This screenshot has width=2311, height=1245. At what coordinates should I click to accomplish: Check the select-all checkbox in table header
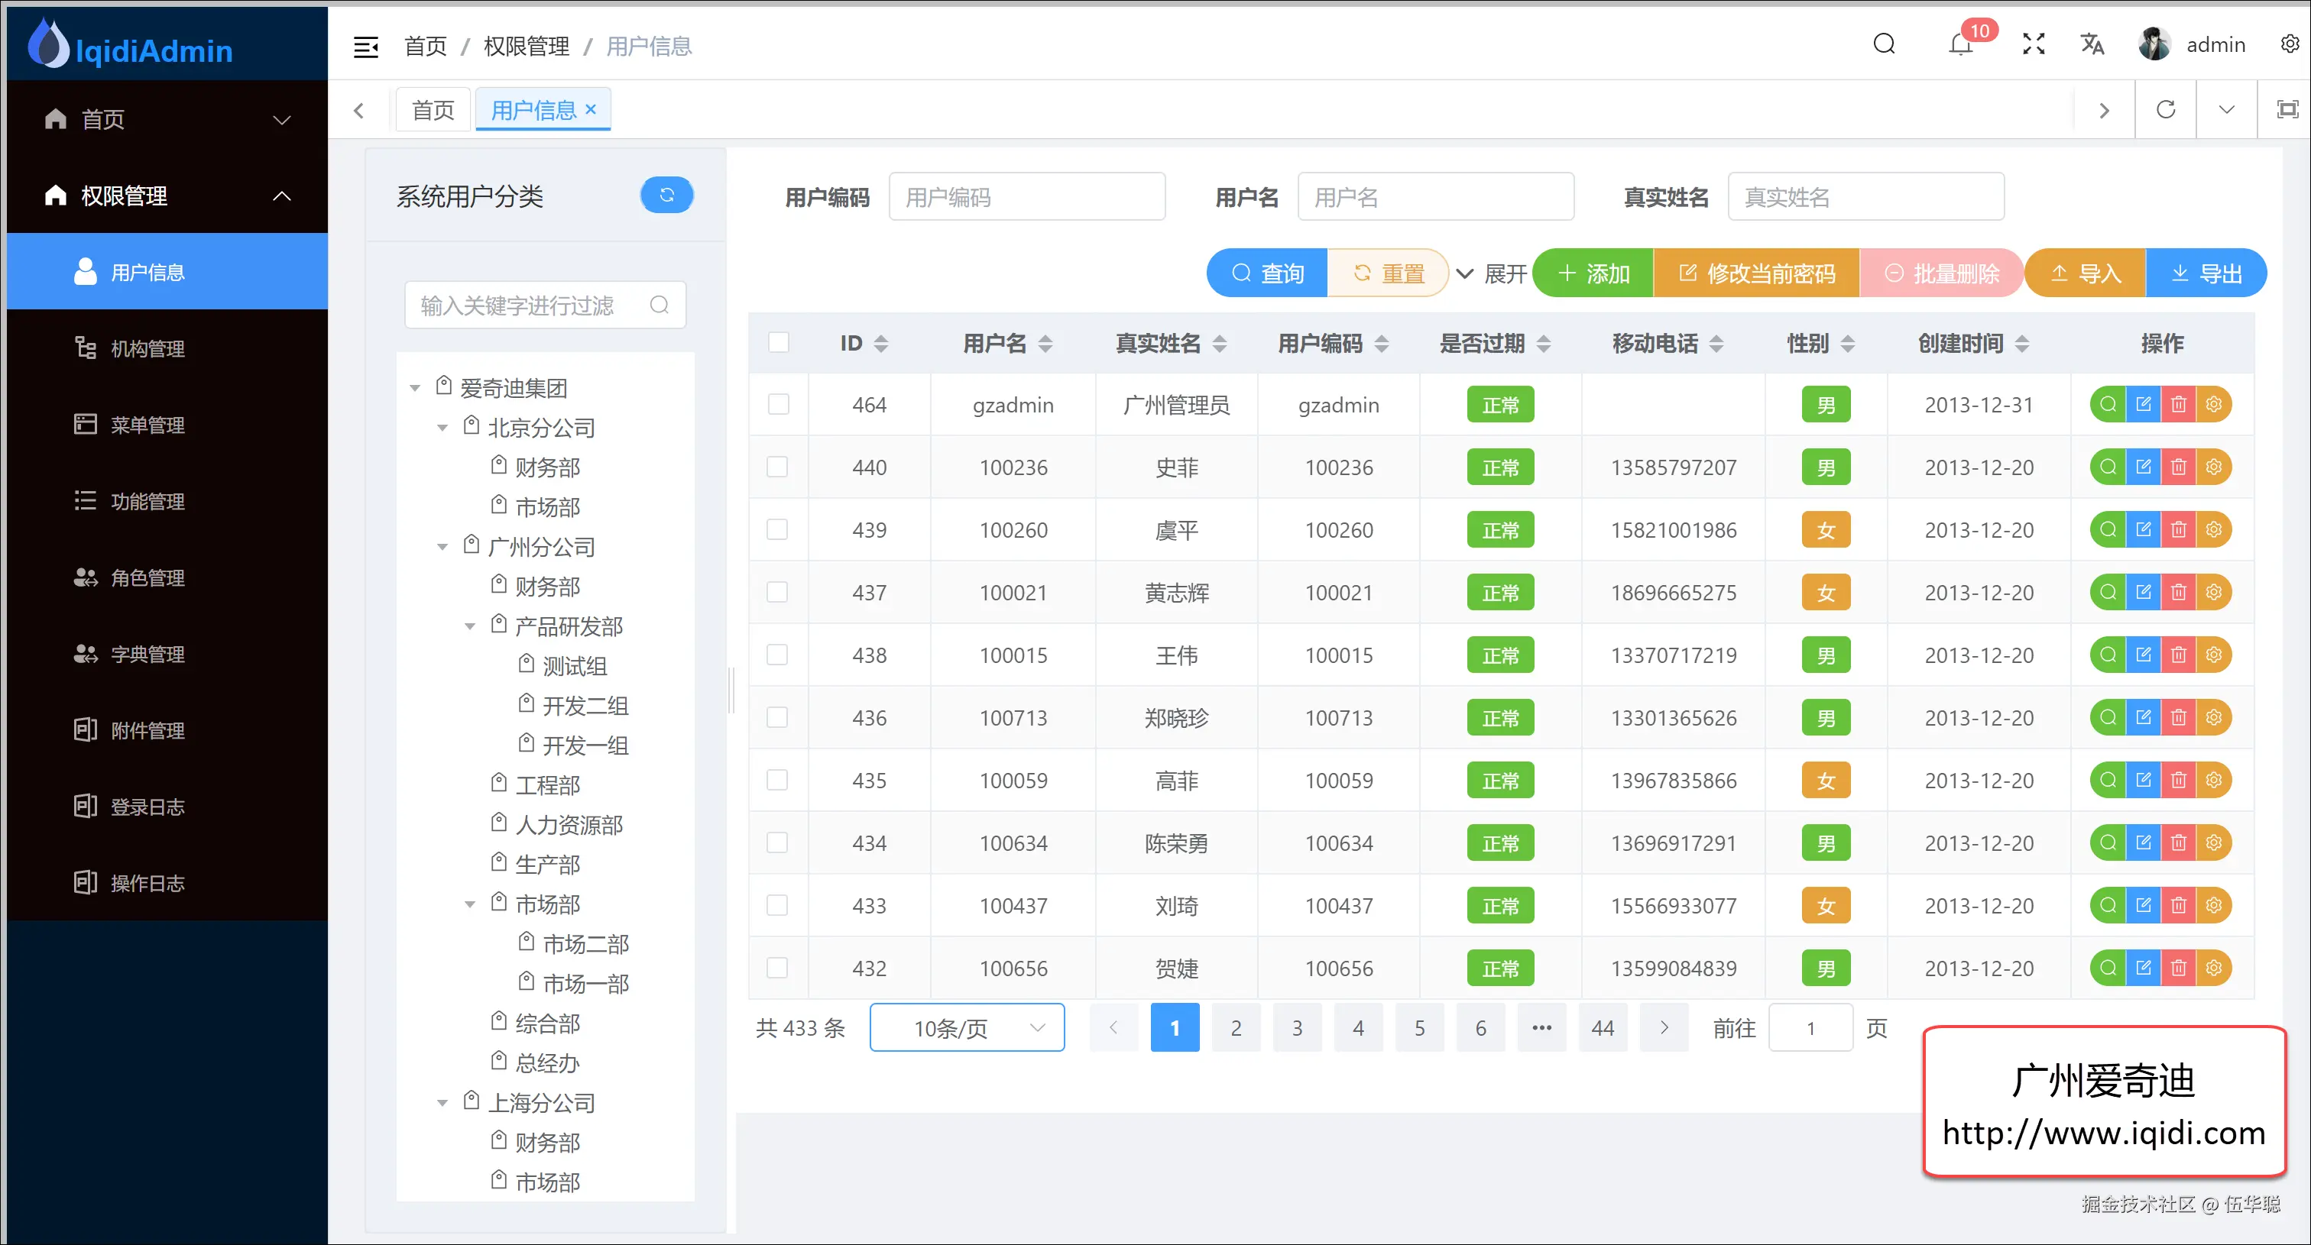[779, 342]
